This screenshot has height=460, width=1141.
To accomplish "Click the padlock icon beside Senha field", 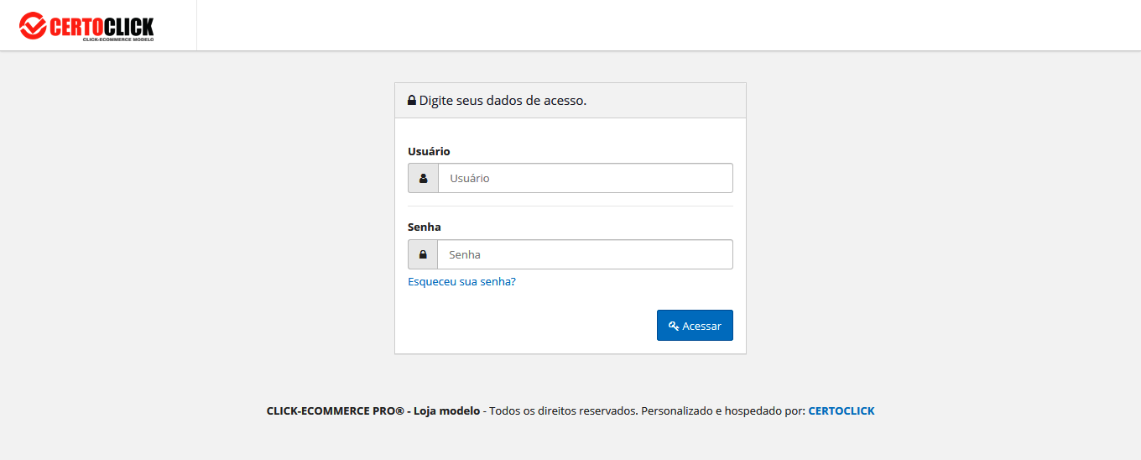I will click(x=423, y=254).
